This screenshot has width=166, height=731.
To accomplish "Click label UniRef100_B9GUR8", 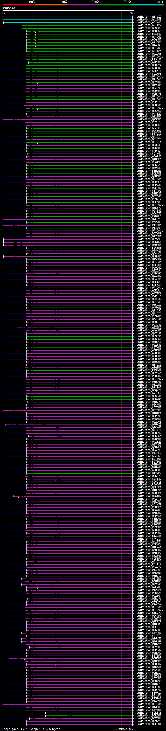I will click(x=149, y=630).
